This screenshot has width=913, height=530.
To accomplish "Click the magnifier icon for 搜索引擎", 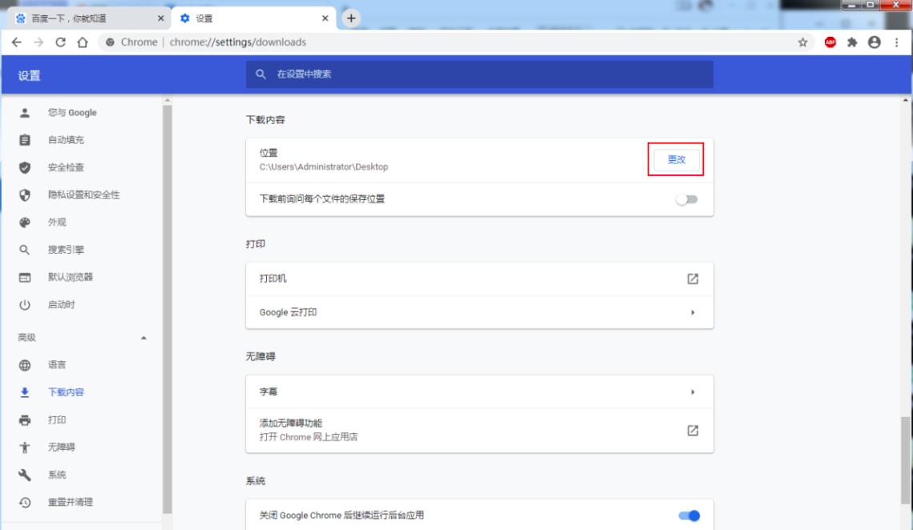I will pos(25,250).
